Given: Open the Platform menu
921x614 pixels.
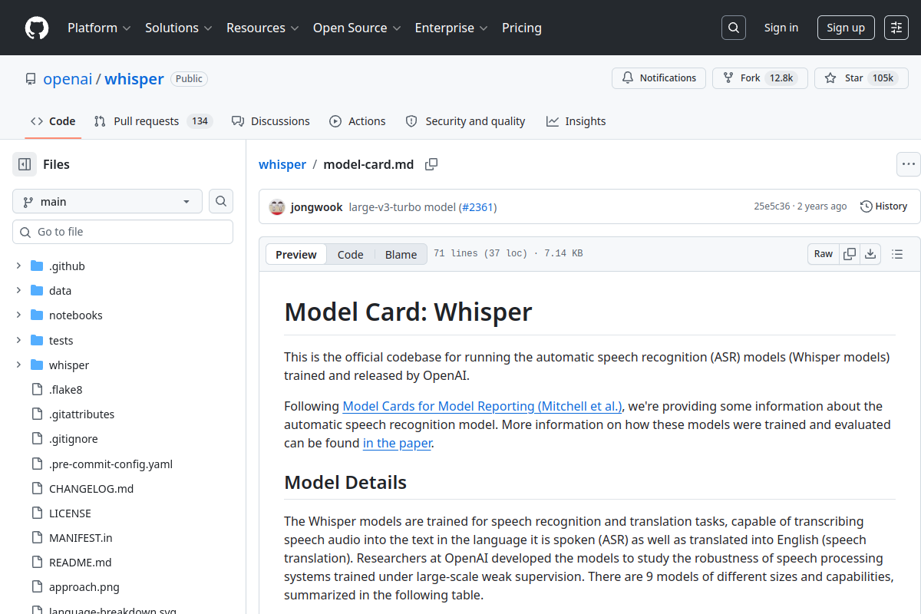Looking at the screenshot, I should 99,28.
